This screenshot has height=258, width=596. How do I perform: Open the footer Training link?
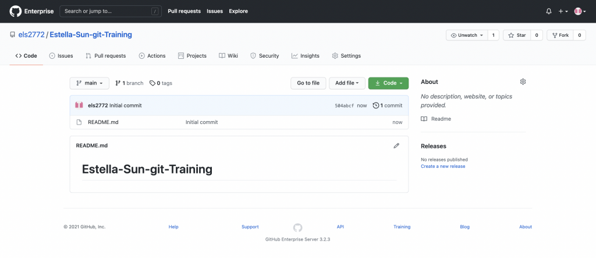(402, 227)
